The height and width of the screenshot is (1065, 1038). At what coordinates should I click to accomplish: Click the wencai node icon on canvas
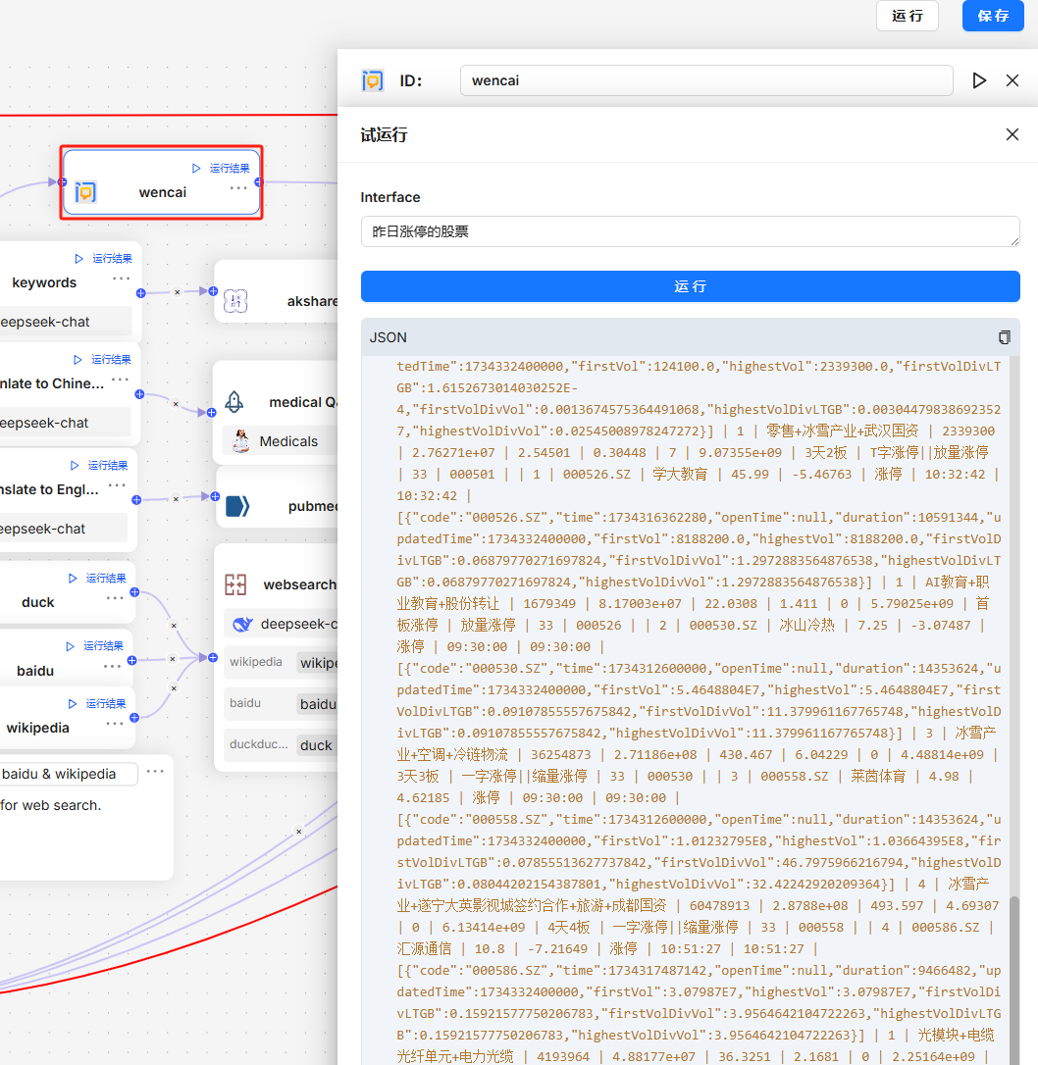[x=85, y=192]
